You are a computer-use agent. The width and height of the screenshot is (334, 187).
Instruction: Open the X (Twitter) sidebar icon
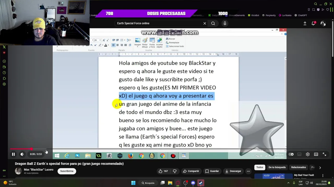(x=4, y=47)
